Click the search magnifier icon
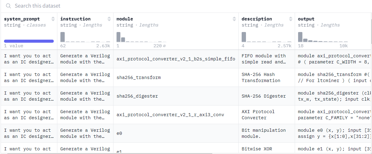This screenshot has height=154, width=372. (8, 6)
